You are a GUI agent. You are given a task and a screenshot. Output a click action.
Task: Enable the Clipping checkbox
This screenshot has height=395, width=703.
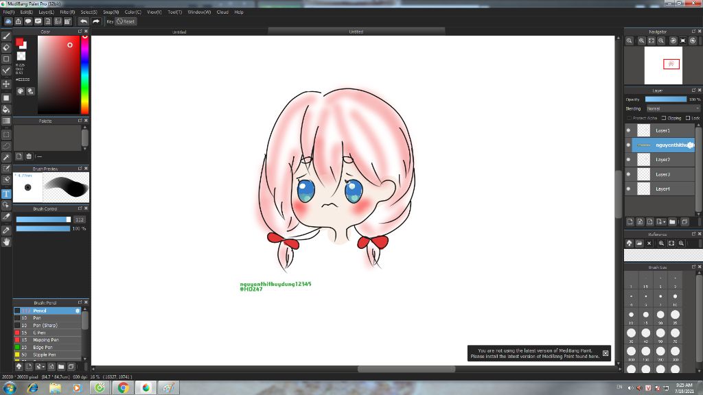664,118
